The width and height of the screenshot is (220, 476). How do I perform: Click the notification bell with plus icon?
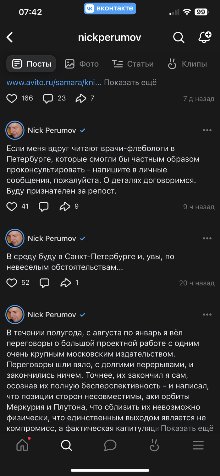pyautogui.click(x=205, y=37)
